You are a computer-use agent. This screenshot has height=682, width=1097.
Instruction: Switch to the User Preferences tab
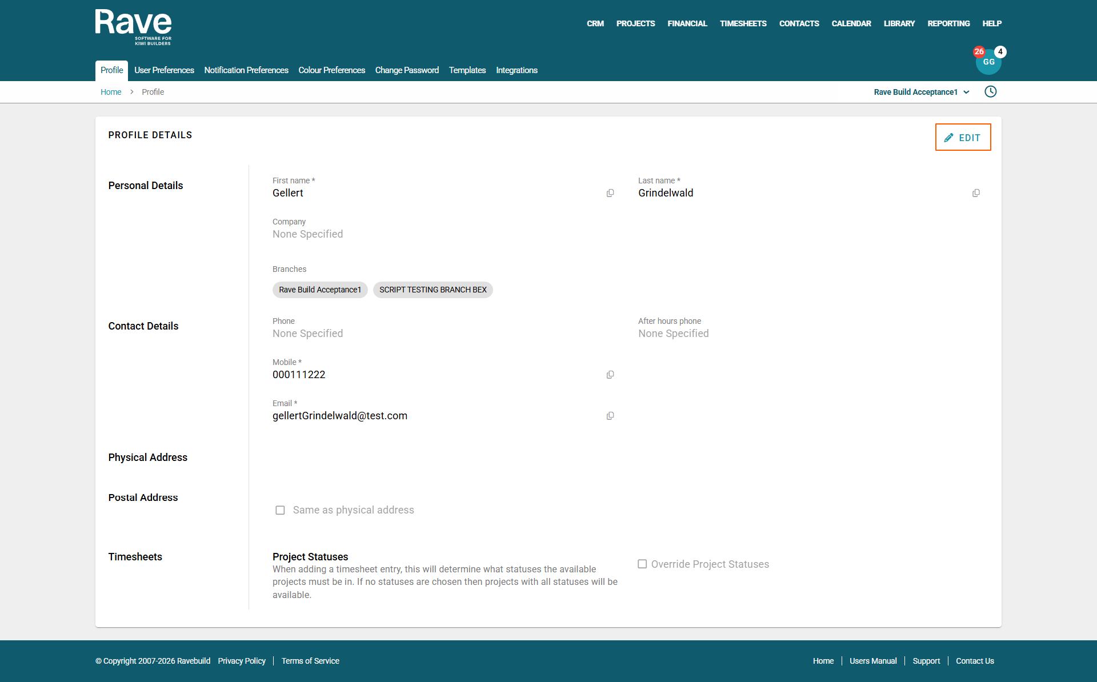164,70
